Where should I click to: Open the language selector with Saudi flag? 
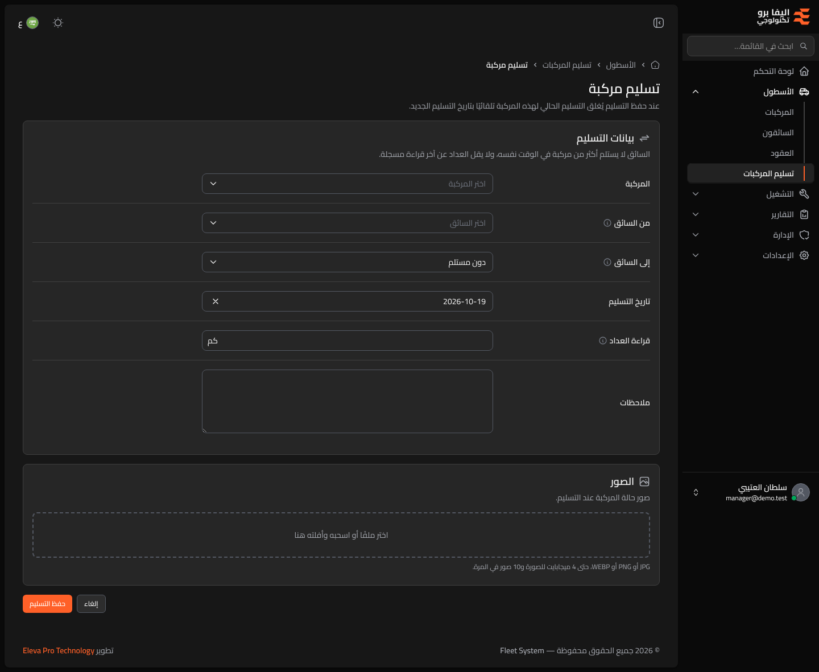pos(28,23)
